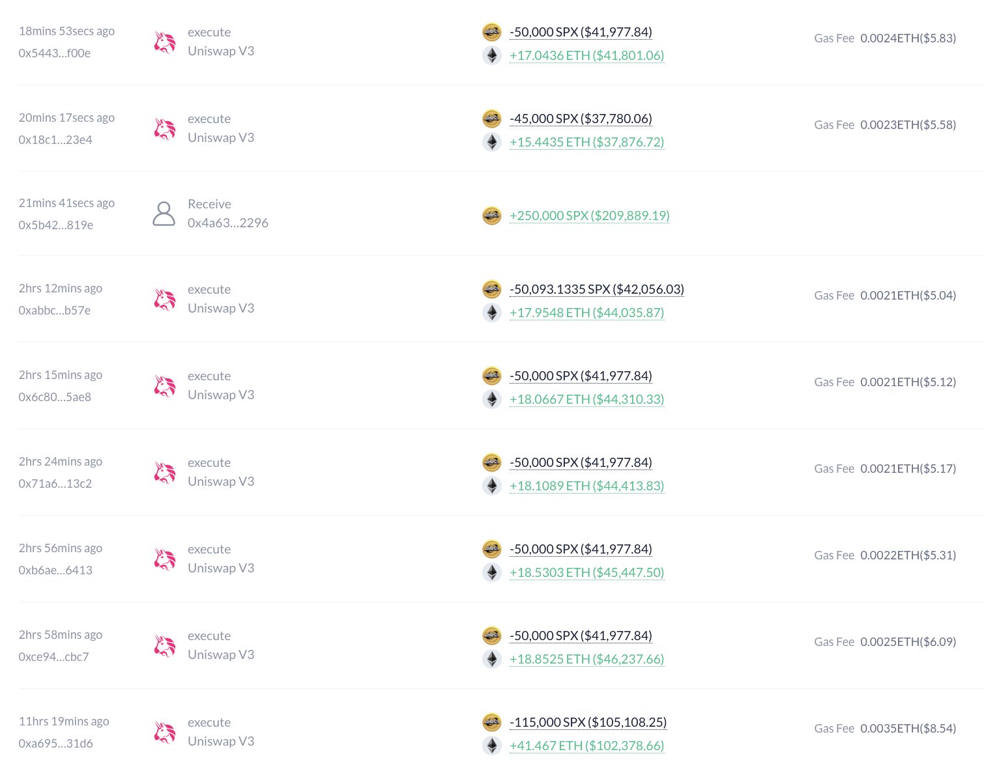Open transaction hash 0x5443...f00e
Viewport: 984px width, 771px height.
pyautogui.click(x=56, y=53)
